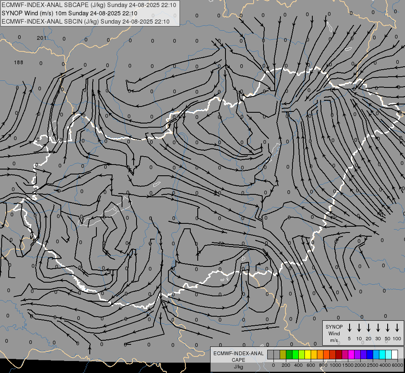The image size is (405, 373).
Task: Choose the pure yellow swatch left of 600
Action: [308, 354]
